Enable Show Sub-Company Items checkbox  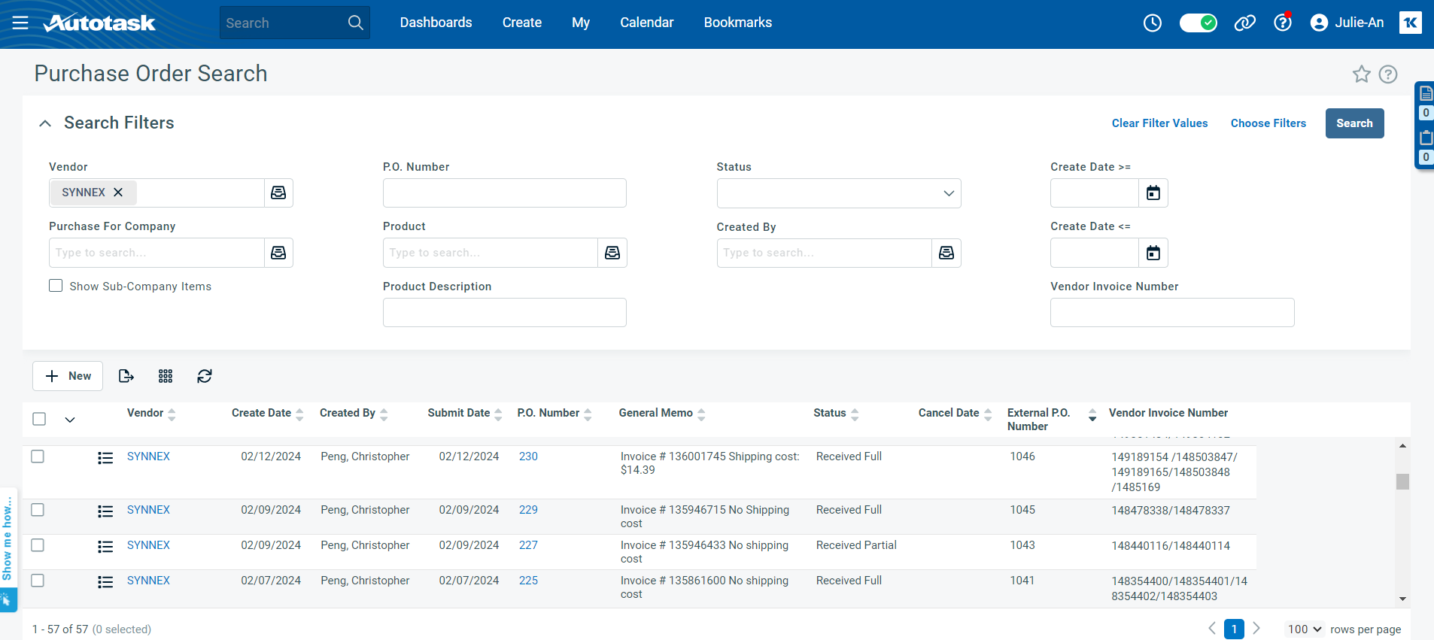pos(56,286)
